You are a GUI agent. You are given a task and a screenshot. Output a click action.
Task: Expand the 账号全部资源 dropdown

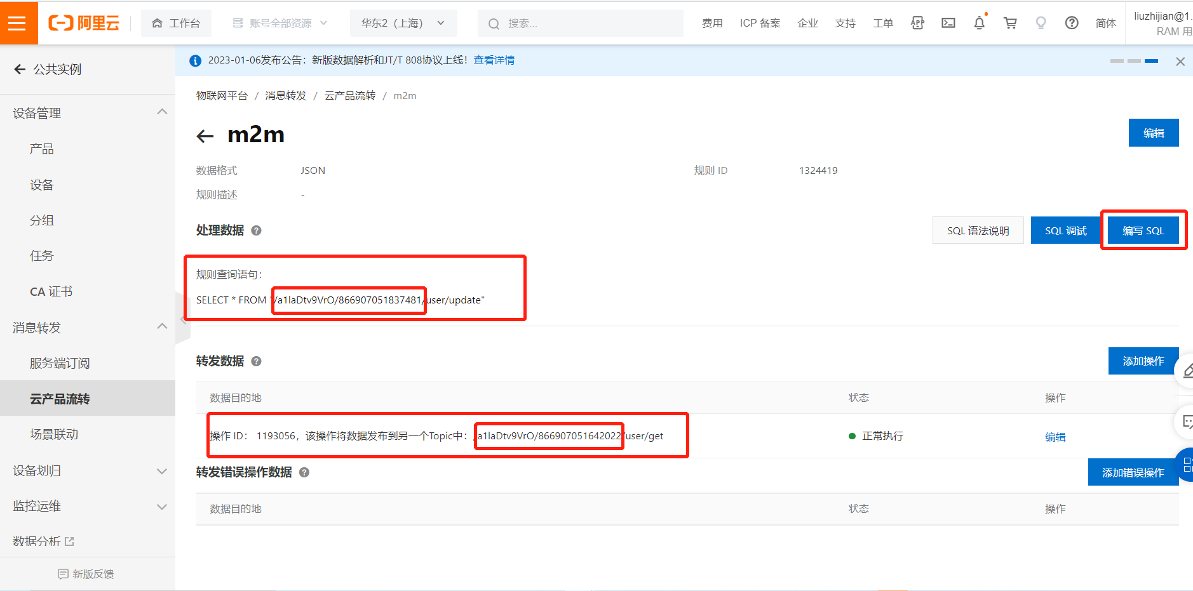[280, 23]
